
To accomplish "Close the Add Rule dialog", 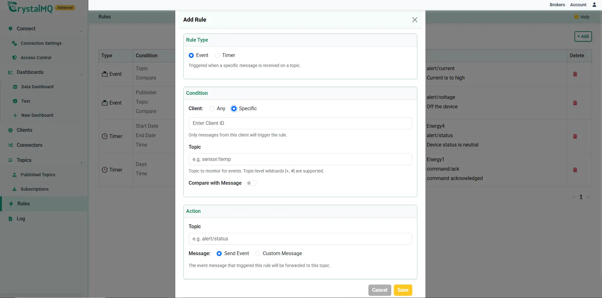I will [415, 20].
